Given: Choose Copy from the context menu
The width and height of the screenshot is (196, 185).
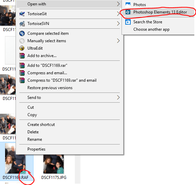Looking at the screenshot, I should tap(69, 115).
